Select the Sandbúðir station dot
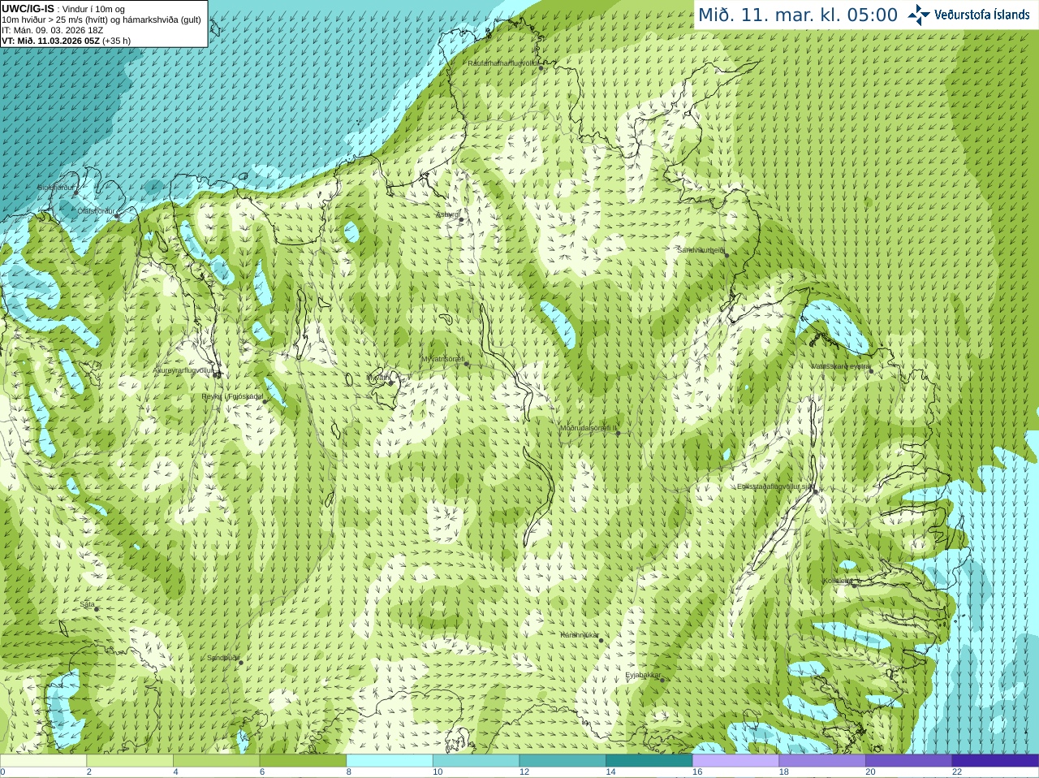Image resolution: width=1039 pixels, height=778 pixels. coord(240,663)
